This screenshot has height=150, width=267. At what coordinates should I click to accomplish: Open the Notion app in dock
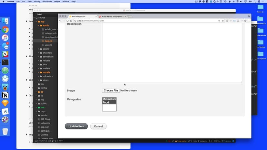point(5,95)
